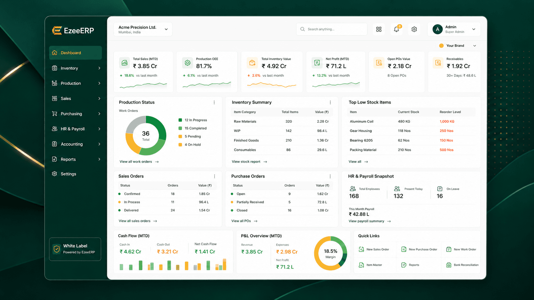Click the Item Master quick link icon
Screen dimensions: 534x300
pyautogui.click(x=361, y=265)
